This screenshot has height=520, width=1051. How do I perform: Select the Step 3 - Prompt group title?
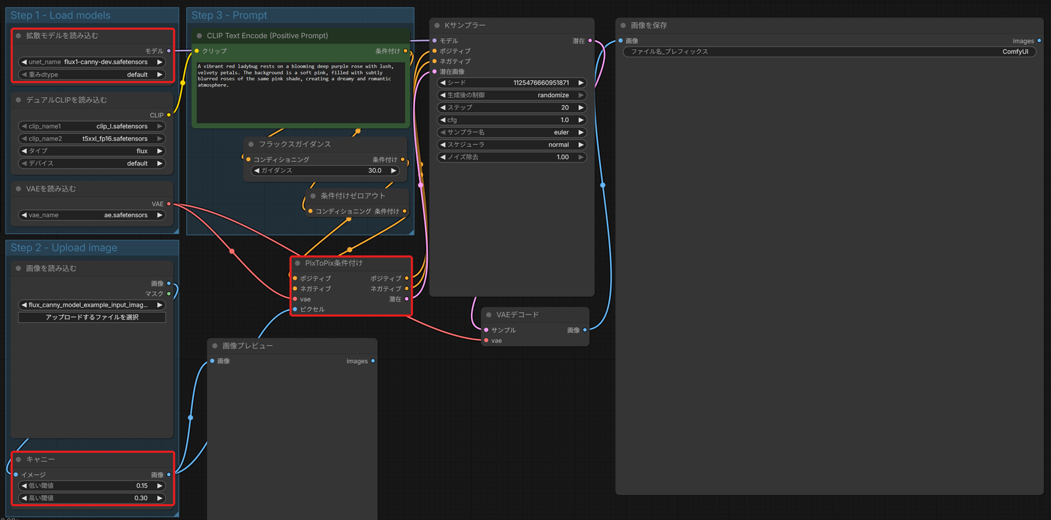[x=229, y=15]
